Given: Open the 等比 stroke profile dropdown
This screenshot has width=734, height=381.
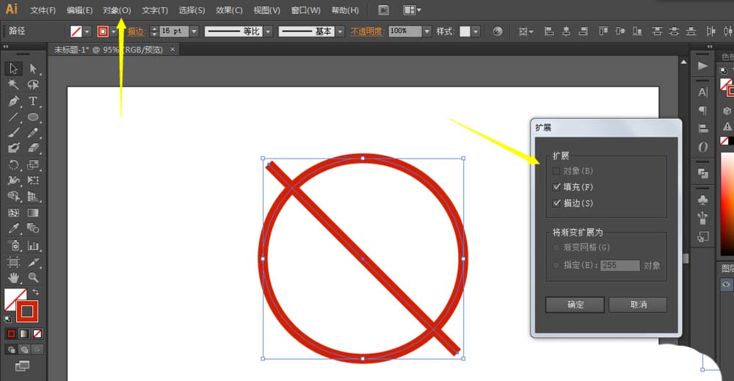Looking at the screenshot, I should 268,32.
